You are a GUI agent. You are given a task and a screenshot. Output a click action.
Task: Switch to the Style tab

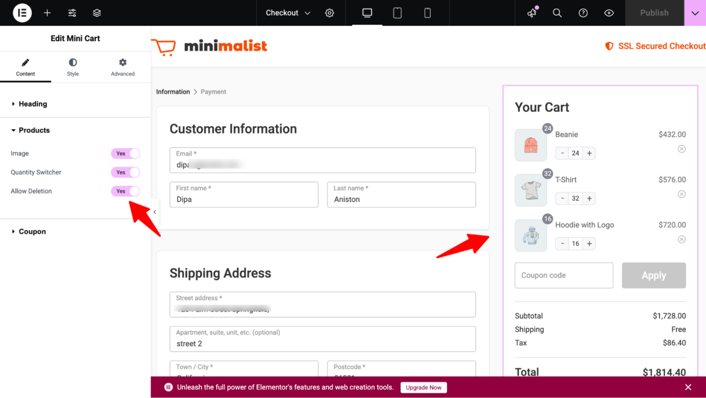click(72, 67)
